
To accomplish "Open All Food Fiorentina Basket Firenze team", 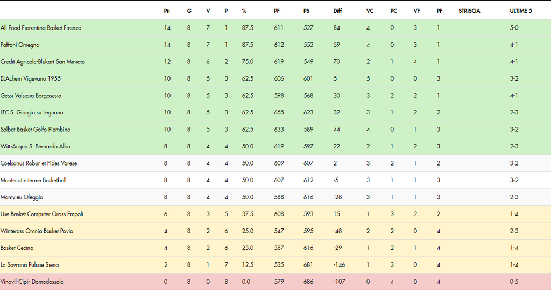I will [x=41, y=28].
